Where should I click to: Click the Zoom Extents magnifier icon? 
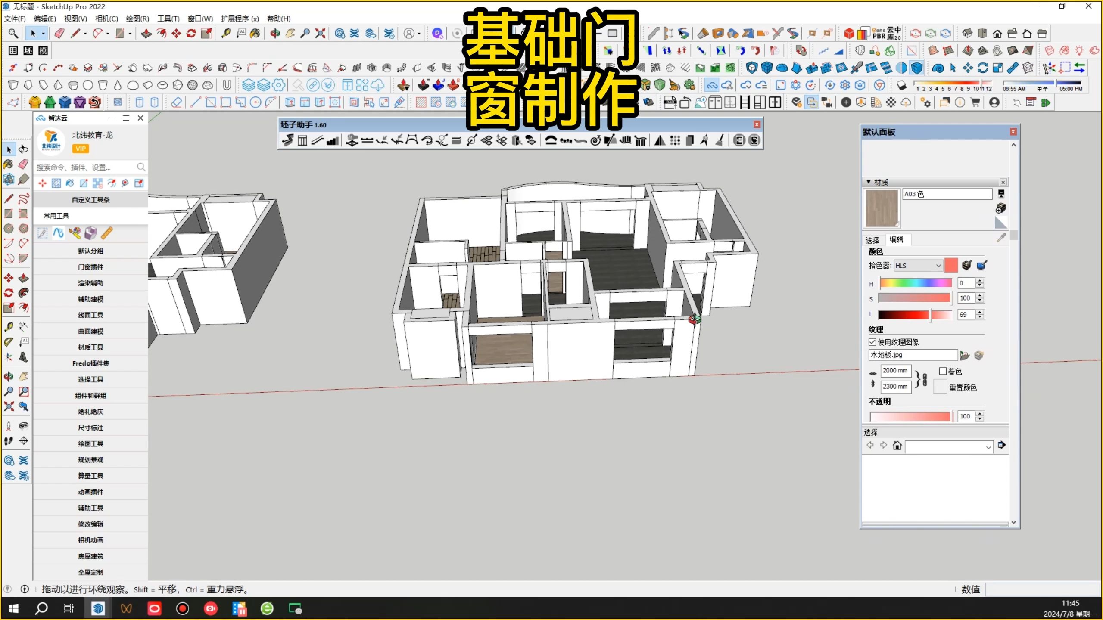[x=320, y=33]
